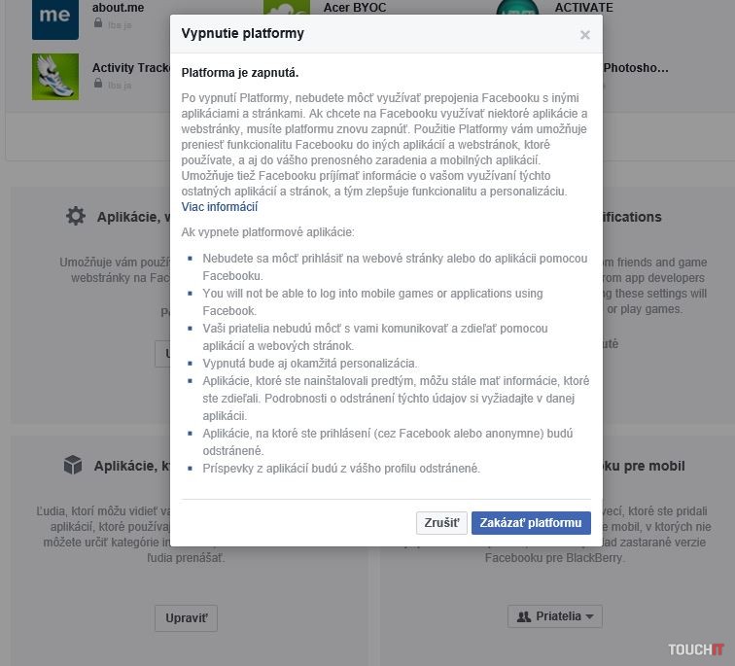The image size is (735, 666).
Task: Click the Upraviť button
Action: tap(185, 618)
